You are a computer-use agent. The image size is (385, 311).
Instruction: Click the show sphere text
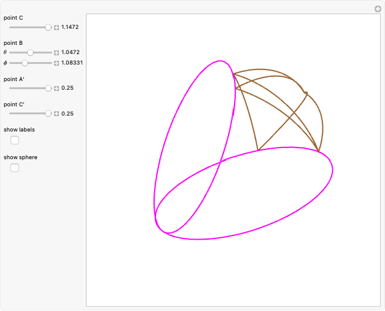20,157
